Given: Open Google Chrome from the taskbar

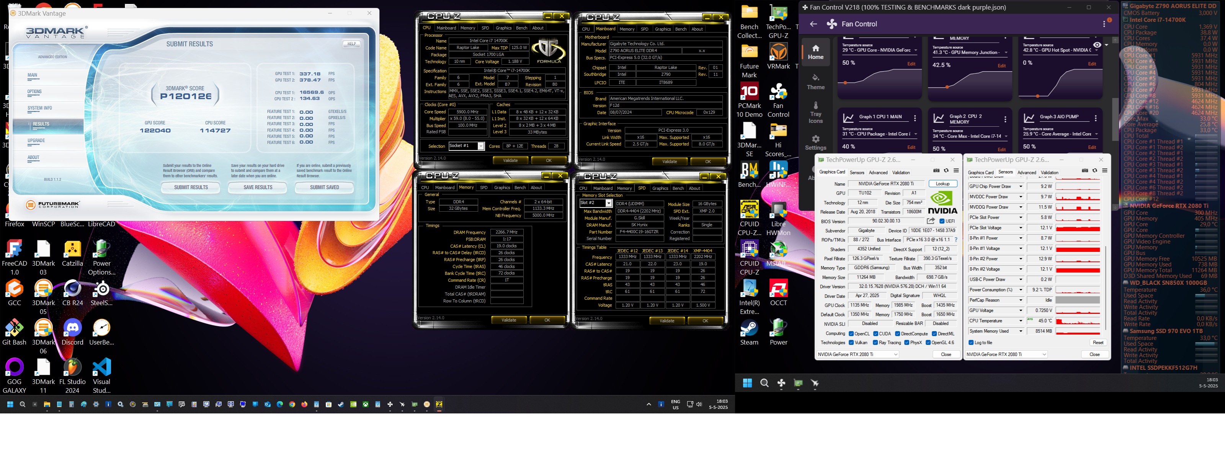Looking at the screenshot, I should [292, 405].
